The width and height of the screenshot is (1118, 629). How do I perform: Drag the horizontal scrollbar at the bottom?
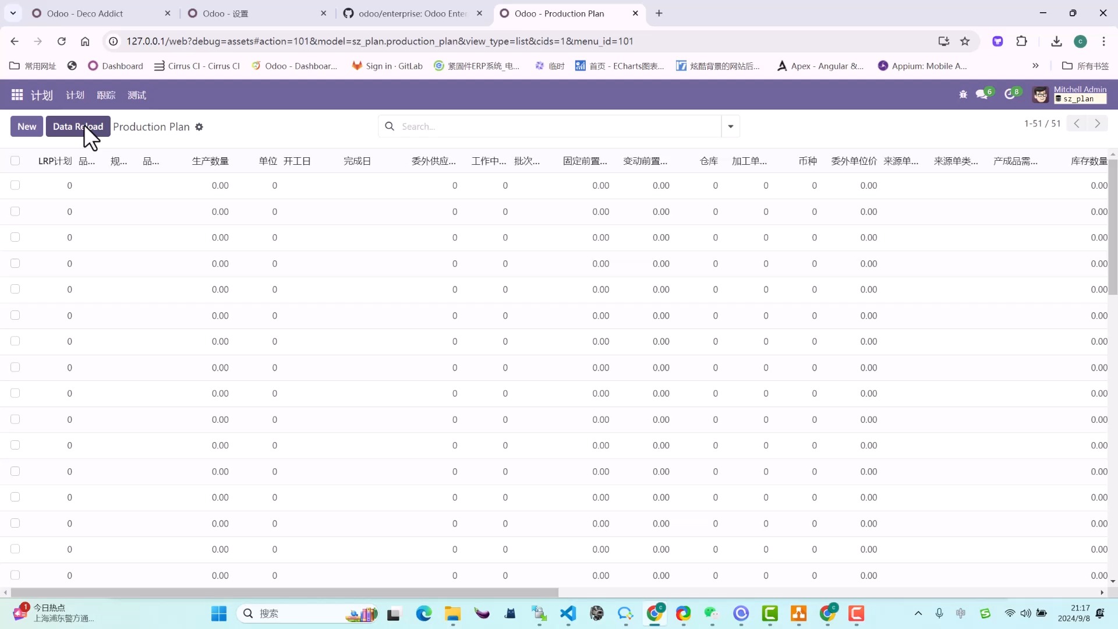pyautogui.click(x=284, y=592)
